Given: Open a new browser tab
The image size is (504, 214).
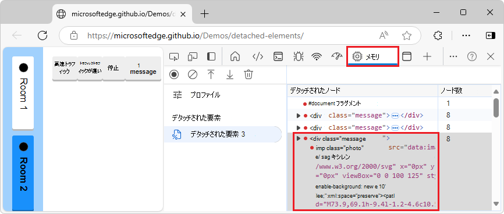Looking at the screenshot, I should coord(204,13).
